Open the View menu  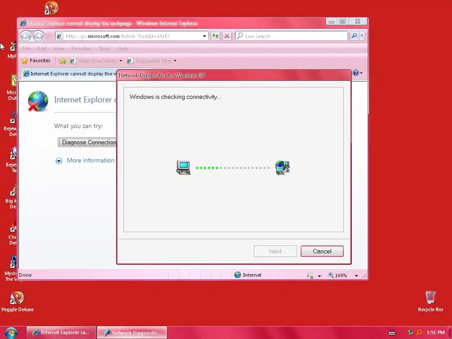pos(59,49)
